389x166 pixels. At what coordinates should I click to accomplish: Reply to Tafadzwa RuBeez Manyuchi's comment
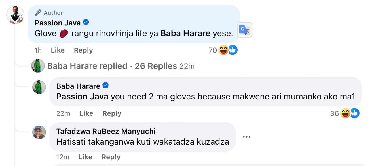(111, 157)
